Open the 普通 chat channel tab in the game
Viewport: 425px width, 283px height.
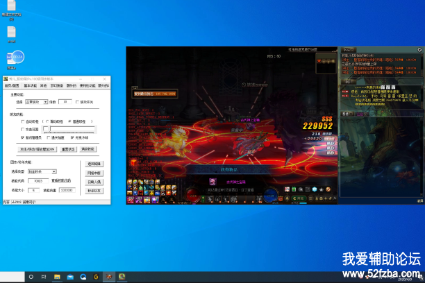347,114
